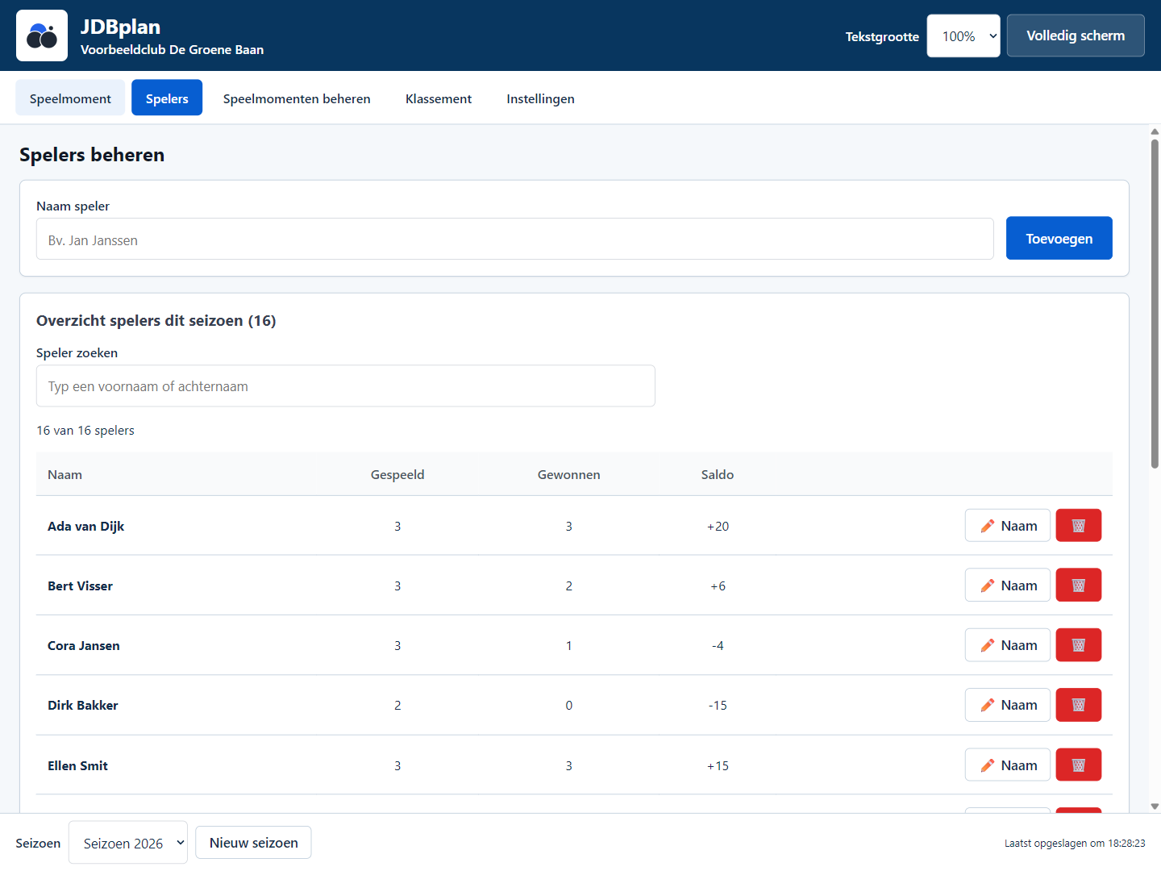
Task: Select the name Ellen Smit
Action: pos(77,765)
